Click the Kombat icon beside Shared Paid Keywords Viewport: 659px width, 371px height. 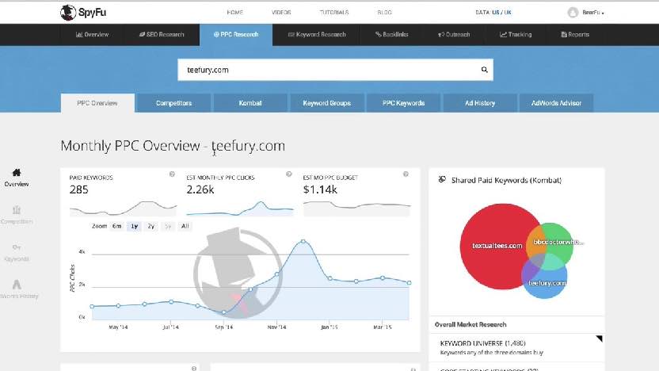click(x=442, y=180)
